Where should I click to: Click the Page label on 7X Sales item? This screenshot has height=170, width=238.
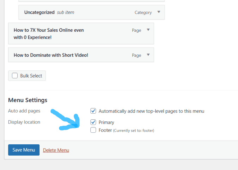(136, 30)
